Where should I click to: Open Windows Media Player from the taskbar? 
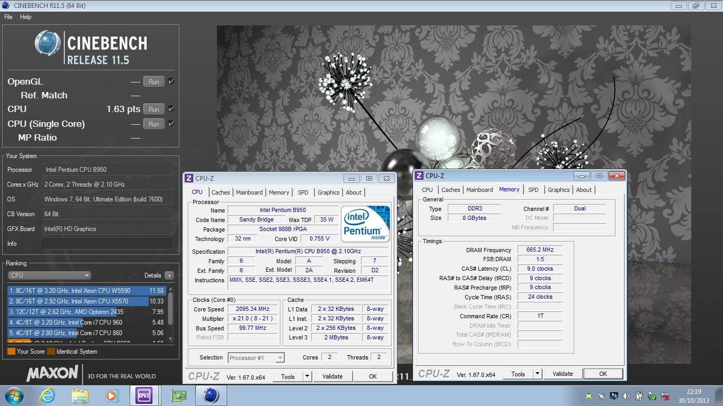coord(111,395)
